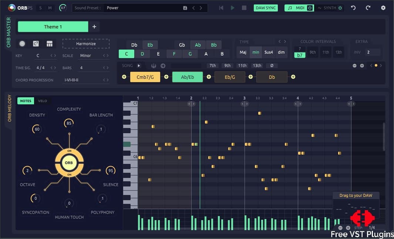Open settings with the hexagon gear icon
Viewport: 394px width, 239px height.
(x=383, y=8)
